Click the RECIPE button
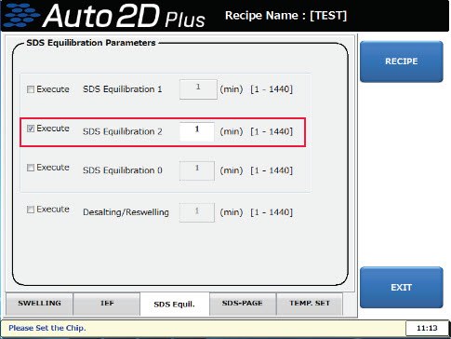This screenshot has width=451, height=339. coord(402,61)
